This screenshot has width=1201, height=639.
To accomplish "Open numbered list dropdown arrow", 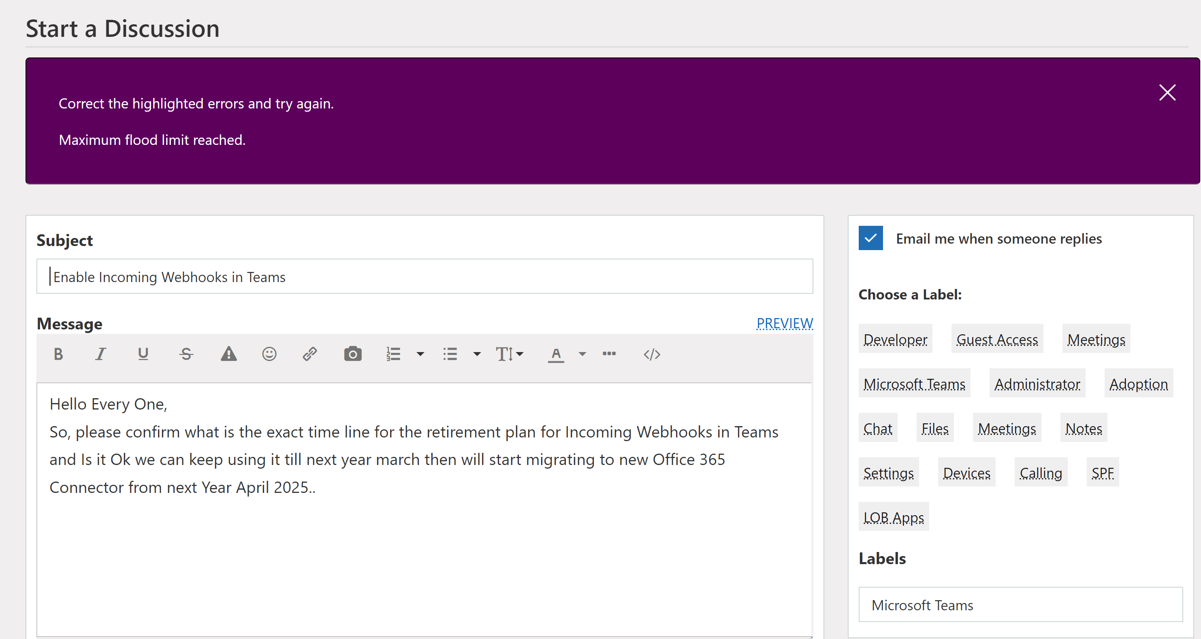I will (420, 355).
